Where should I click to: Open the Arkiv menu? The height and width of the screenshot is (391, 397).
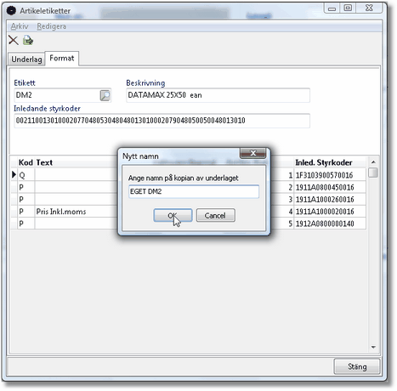(20, 26)
